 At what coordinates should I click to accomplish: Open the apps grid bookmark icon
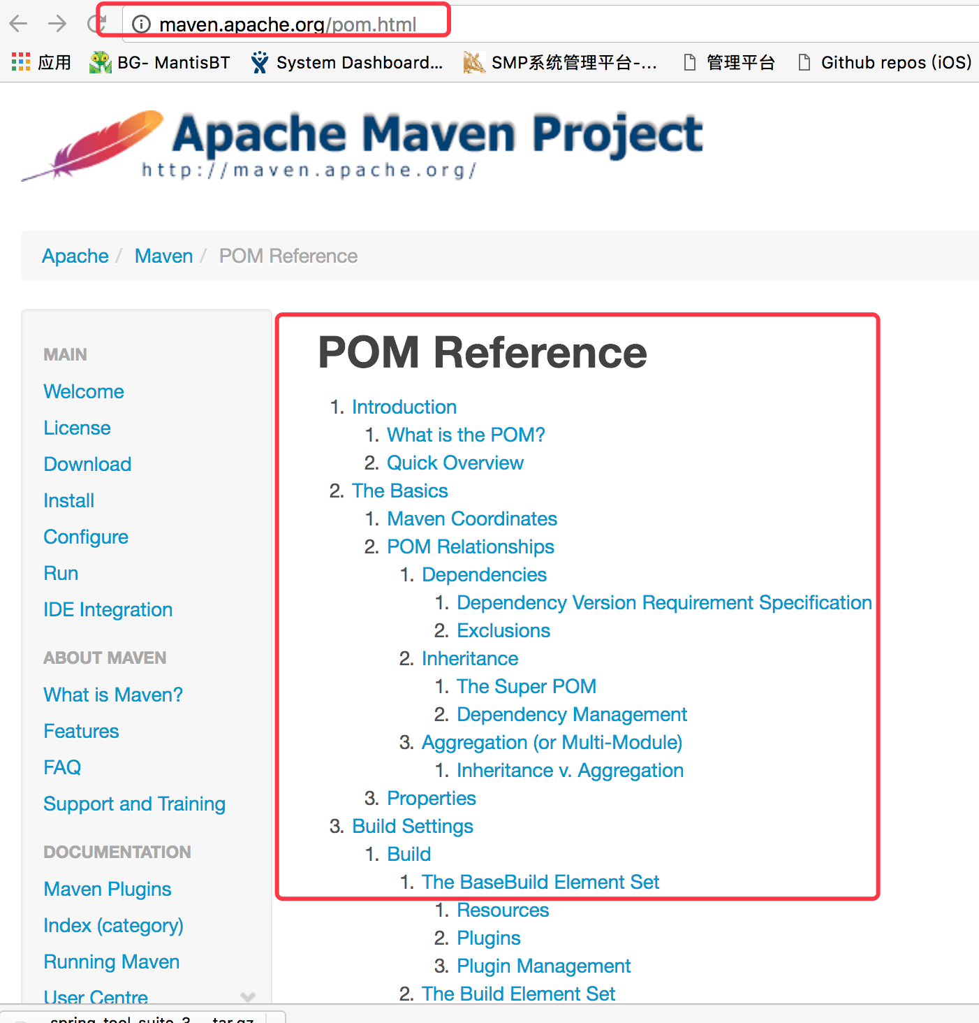pyautogui.click(x=21, y=62)
